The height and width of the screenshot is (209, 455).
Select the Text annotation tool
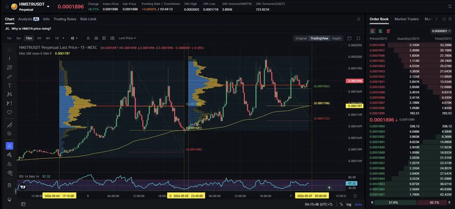point(9,85)
